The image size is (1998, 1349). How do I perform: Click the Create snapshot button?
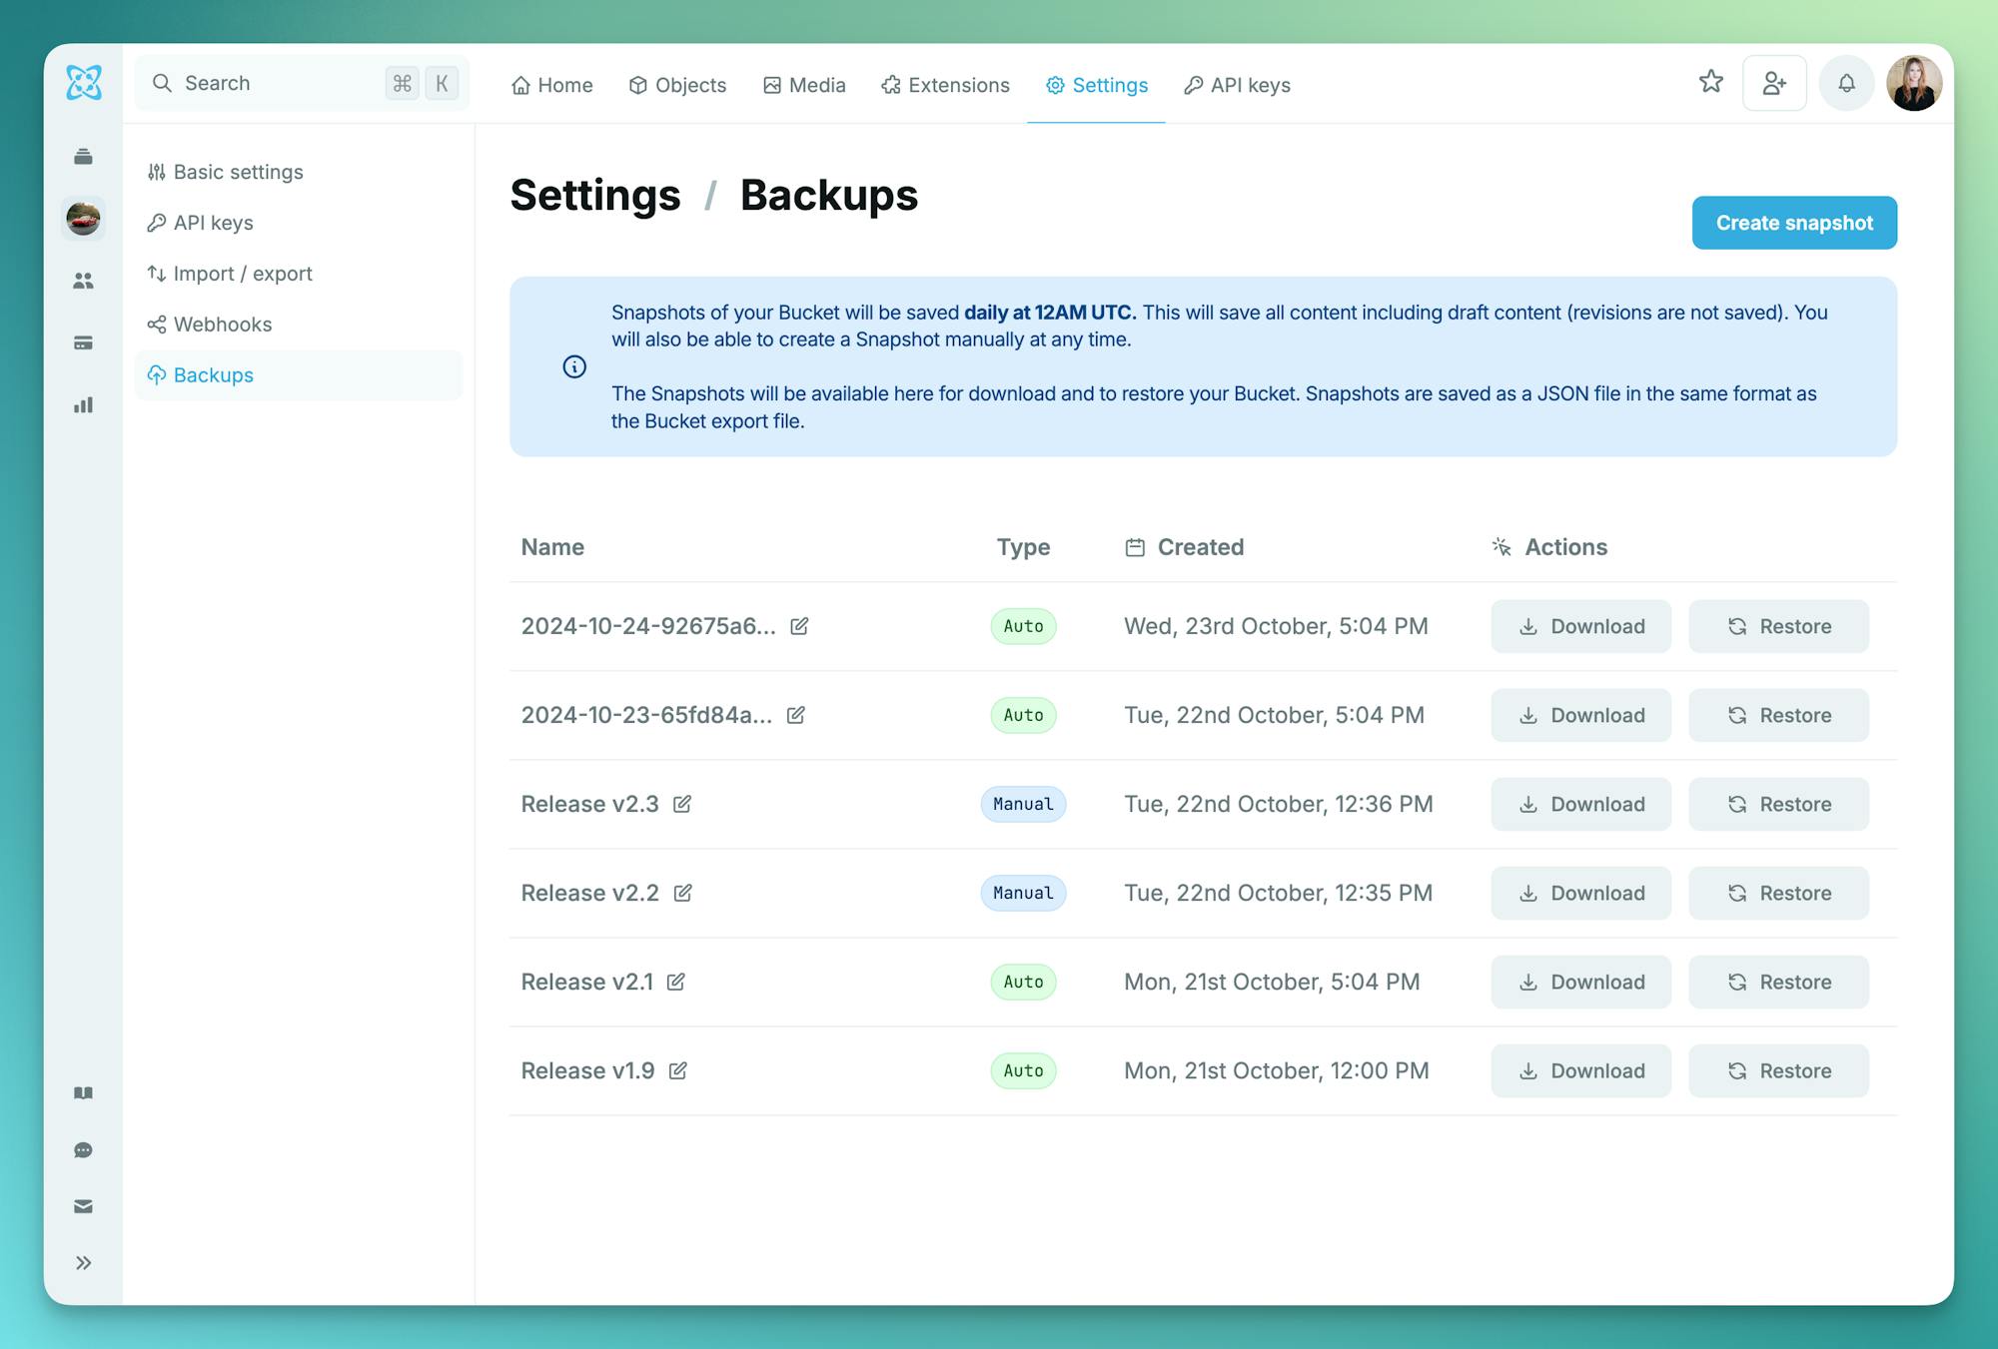pyautogui.click(x=1793, y=223)
